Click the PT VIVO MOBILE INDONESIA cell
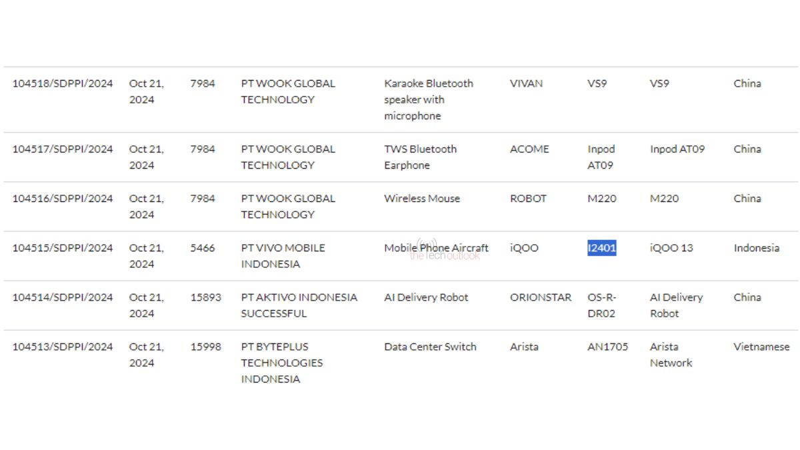This screenshot has height=450, width=800. pyautogui.click(x=283, y=256)
